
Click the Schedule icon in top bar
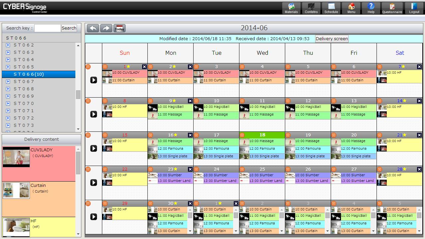(331, 8)
